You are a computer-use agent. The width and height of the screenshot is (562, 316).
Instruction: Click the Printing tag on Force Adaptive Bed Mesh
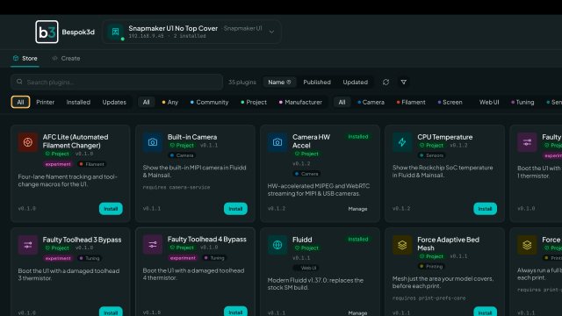pyautogui.click(x=431, y=267)
